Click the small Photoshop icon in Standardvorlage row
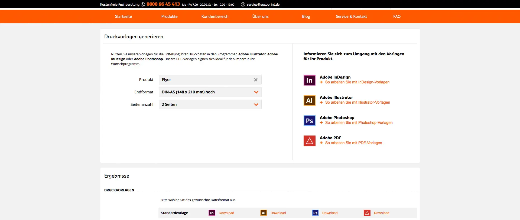This screenshot has width=520, height=220. 315,213
